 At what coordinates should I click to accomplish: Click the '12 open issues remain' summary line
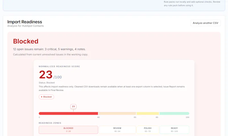click(x=49, y=49)
